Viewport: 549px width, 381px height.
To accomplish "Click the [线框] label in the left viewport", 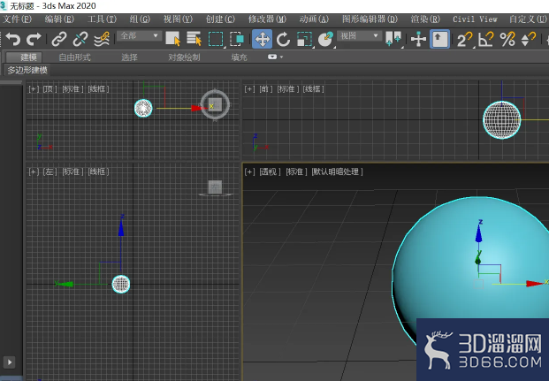I will 98,171.
